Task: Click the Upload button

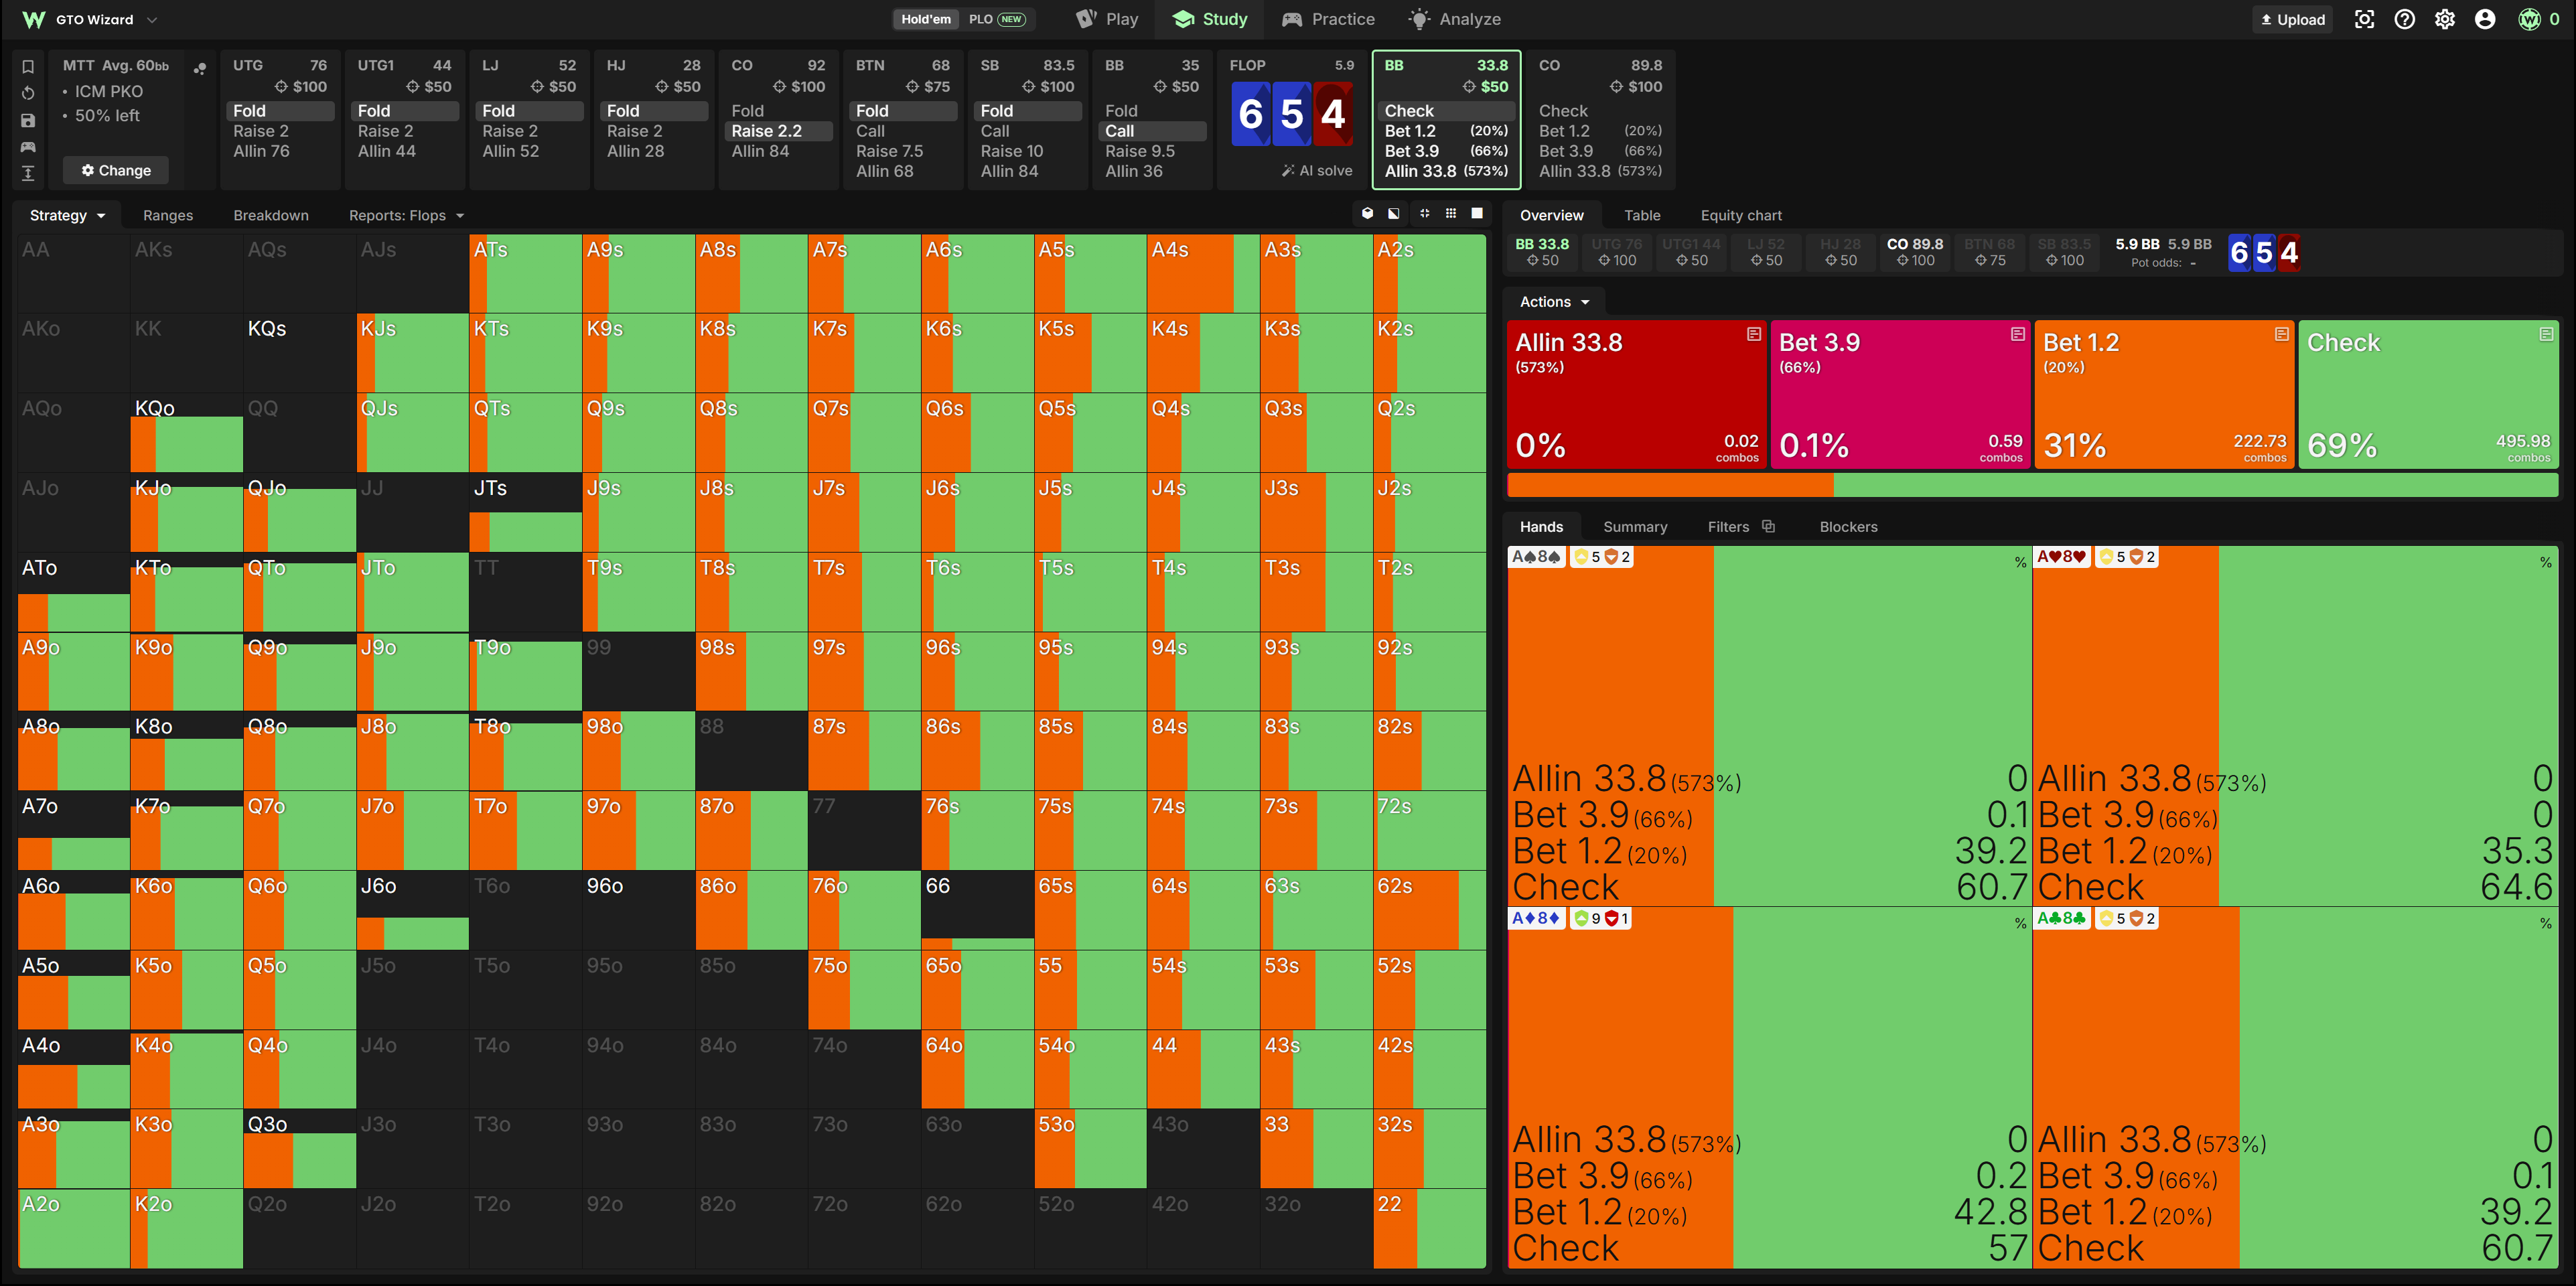Action: point(2292,19)
